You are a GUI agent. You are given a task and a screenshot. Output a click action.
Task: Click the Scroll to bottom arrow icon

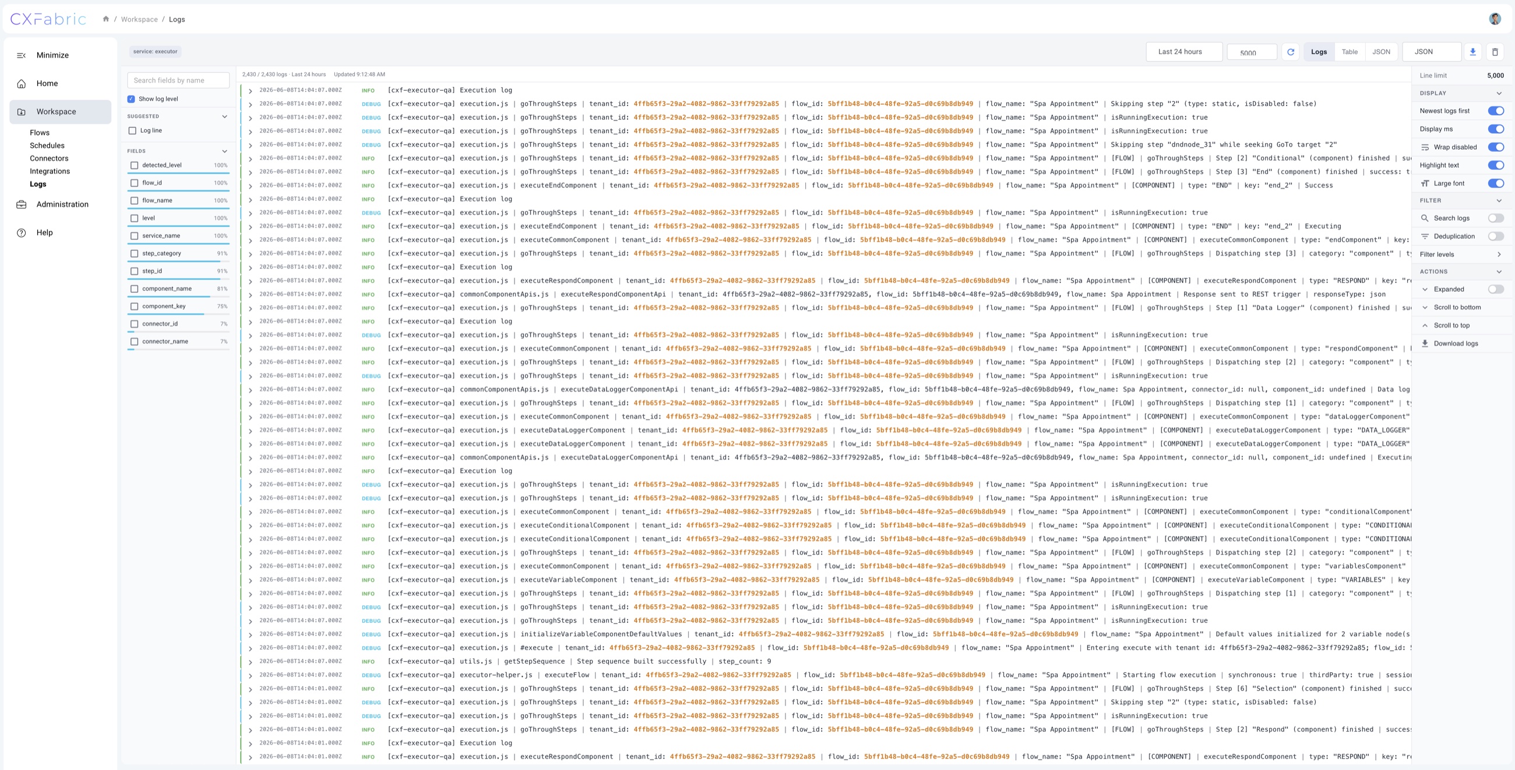coord(1425,307)
